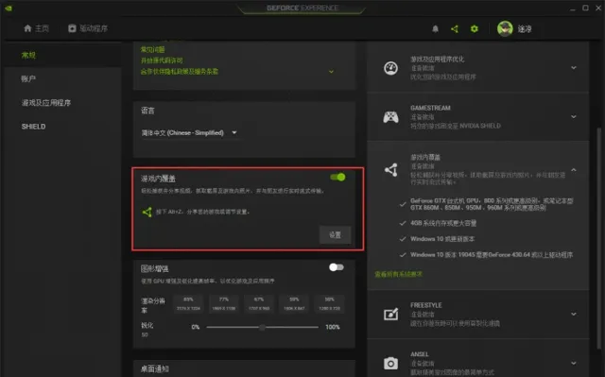Click the Windows 10 19045 driver requirement text
605x377 pixels.
click(492, 255)
